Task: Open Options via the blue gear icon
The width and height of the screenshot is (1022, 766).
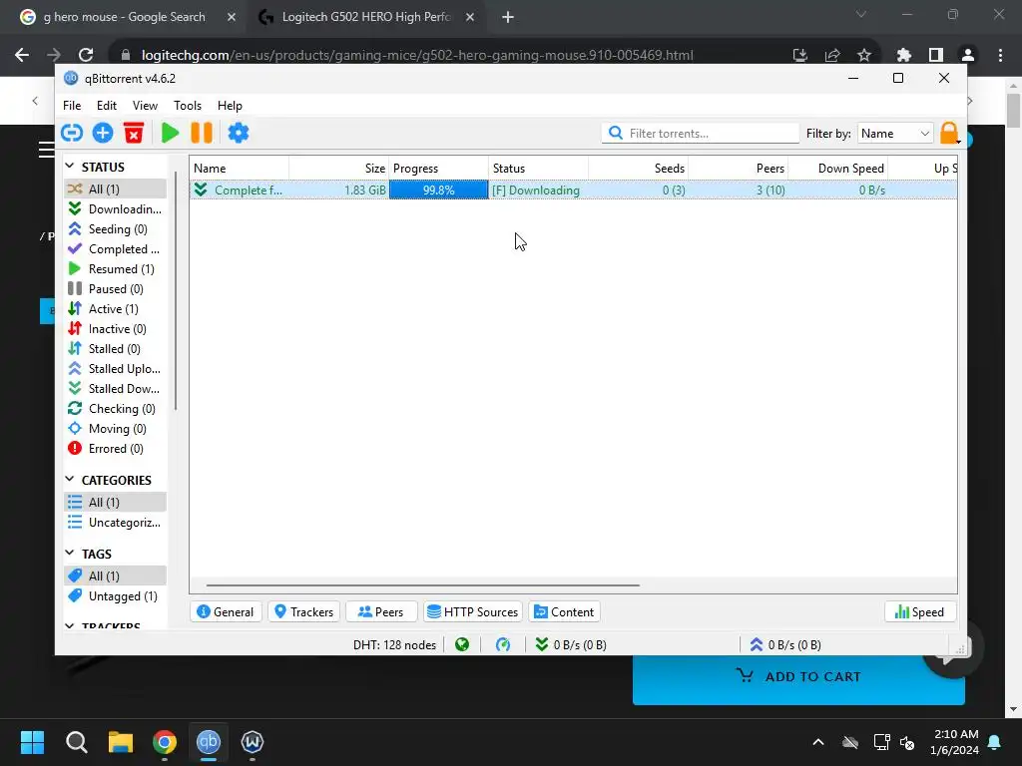Action: click(x=238, y=133)
